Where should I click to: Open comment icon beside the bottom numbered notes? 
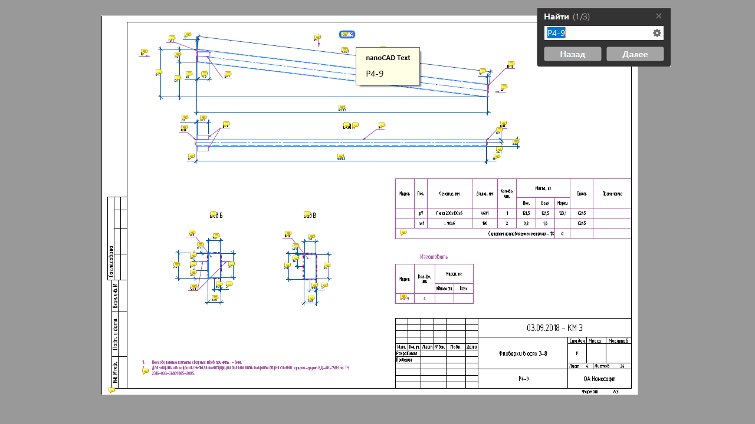pos(146,371)
